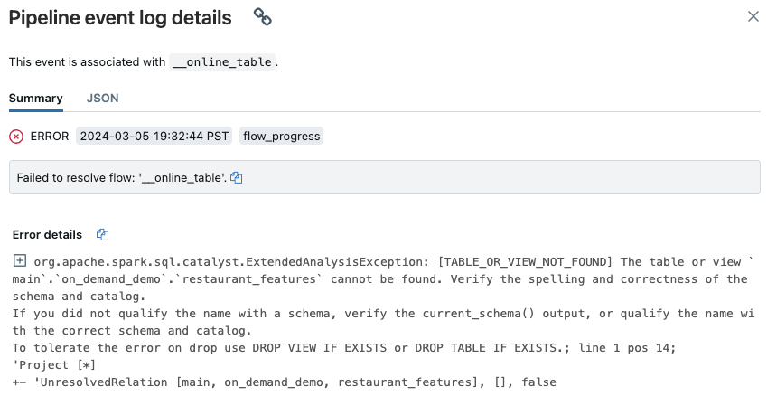Expand the stack trace plus icon
767x396 pixels.
click(x=19, y=261)
